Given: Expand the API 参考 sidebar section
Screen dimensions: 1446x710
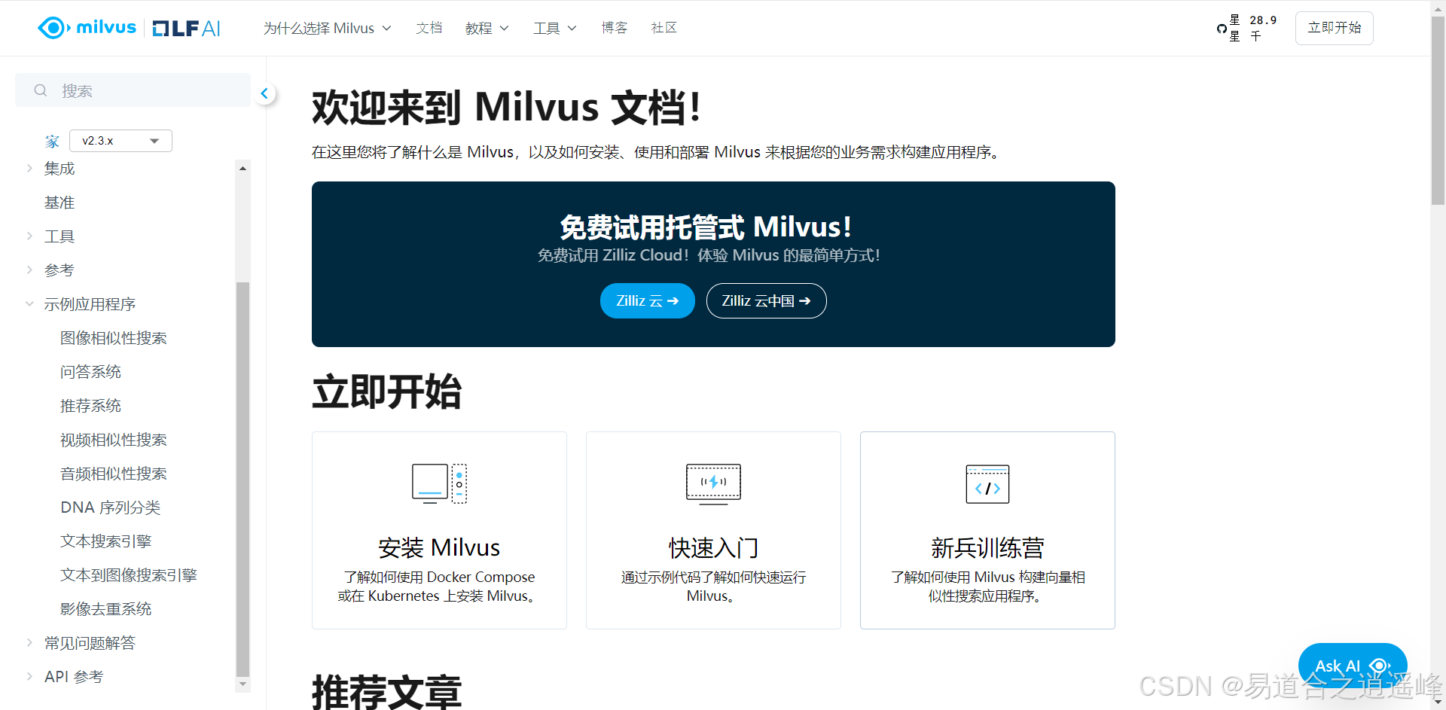Looking at the screenshot, I should pyautogui.click(x=29, y=677).
